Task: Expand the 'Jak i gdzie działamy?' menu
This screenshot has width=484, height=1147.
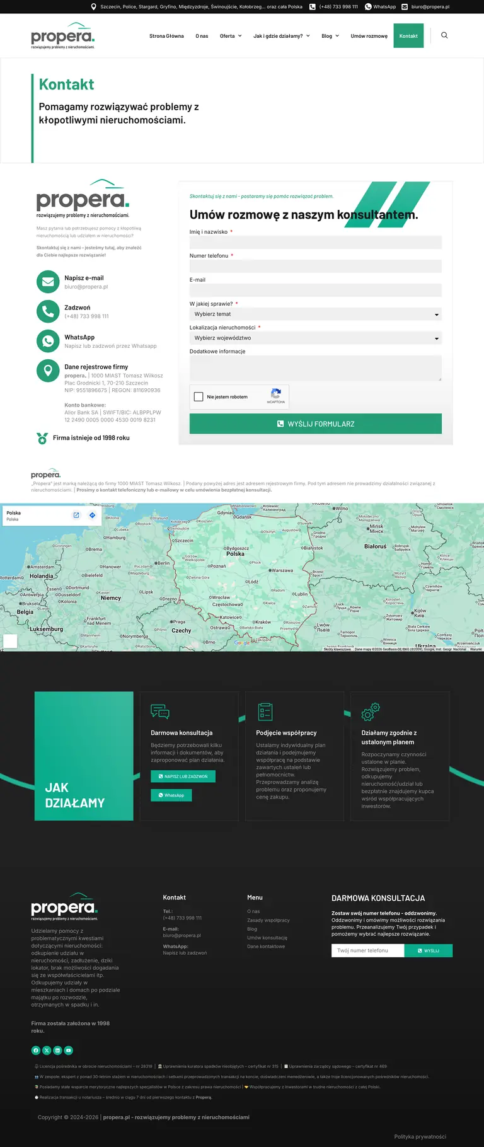Action: tap(282, 36)
